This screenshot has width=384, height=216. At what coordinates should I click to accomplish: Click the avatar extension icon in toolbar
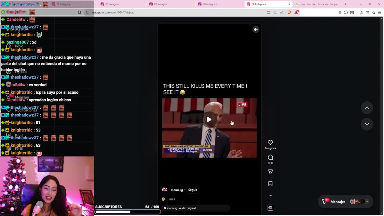340,12
